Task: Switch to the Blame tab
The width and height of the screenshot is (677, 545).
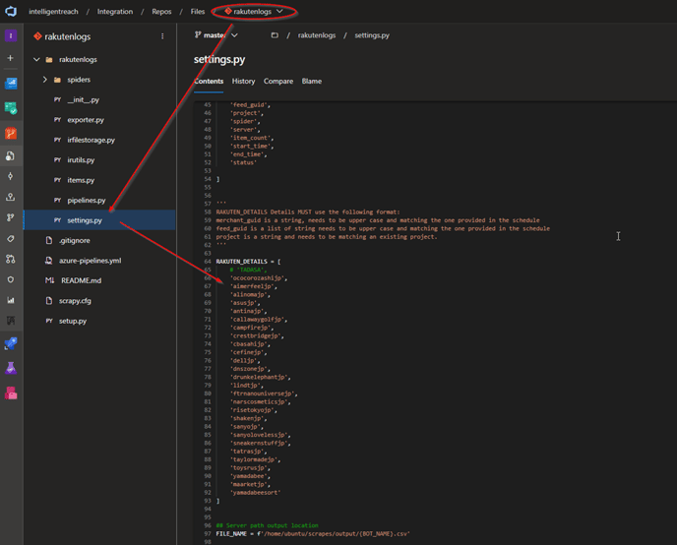Action: click(312, 81)
